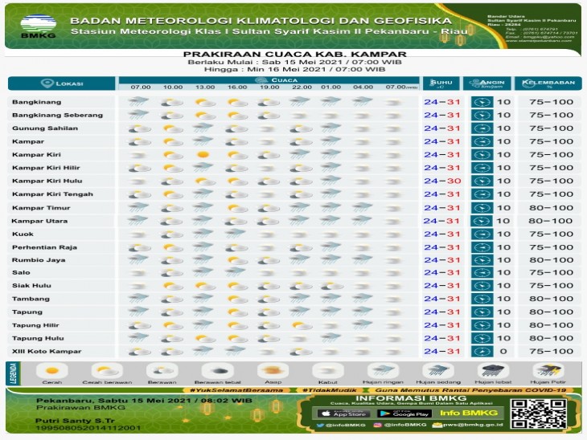Select the Angin column header
This screenshot has height=440, width=587.
pos(491,84)
